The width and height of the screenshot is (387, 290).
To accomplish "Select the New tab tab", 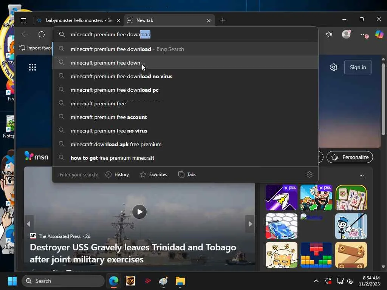I will click(169, 20).
